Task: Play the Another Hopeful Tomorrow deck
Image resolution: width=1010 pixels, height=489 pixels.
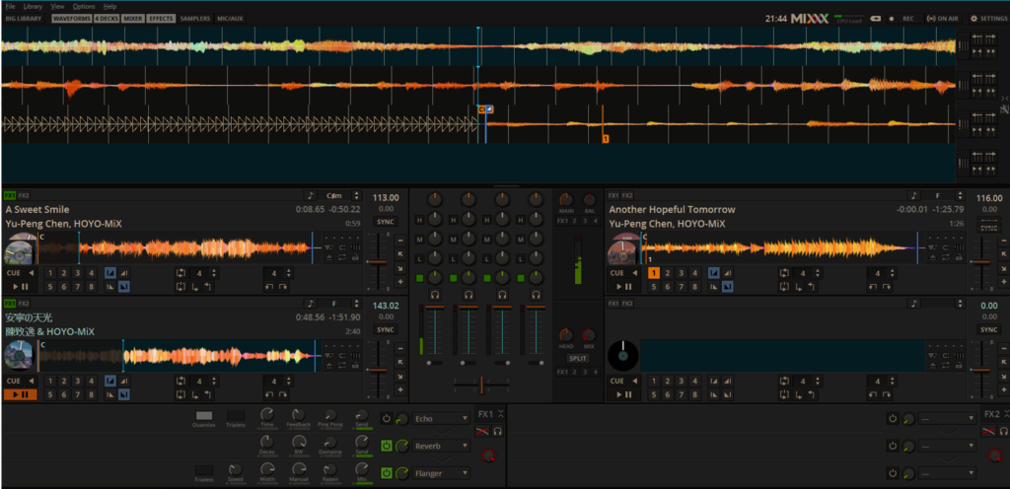Action: (623, 286)
